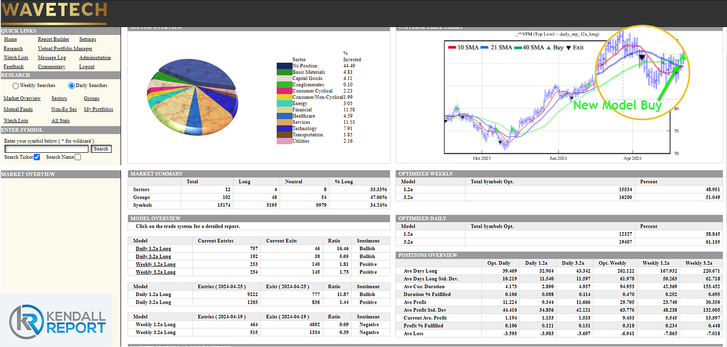This screenshot has width=727, height=347.
Task: Click the black Exit triangle in chart legend
Action: point(568,47)
